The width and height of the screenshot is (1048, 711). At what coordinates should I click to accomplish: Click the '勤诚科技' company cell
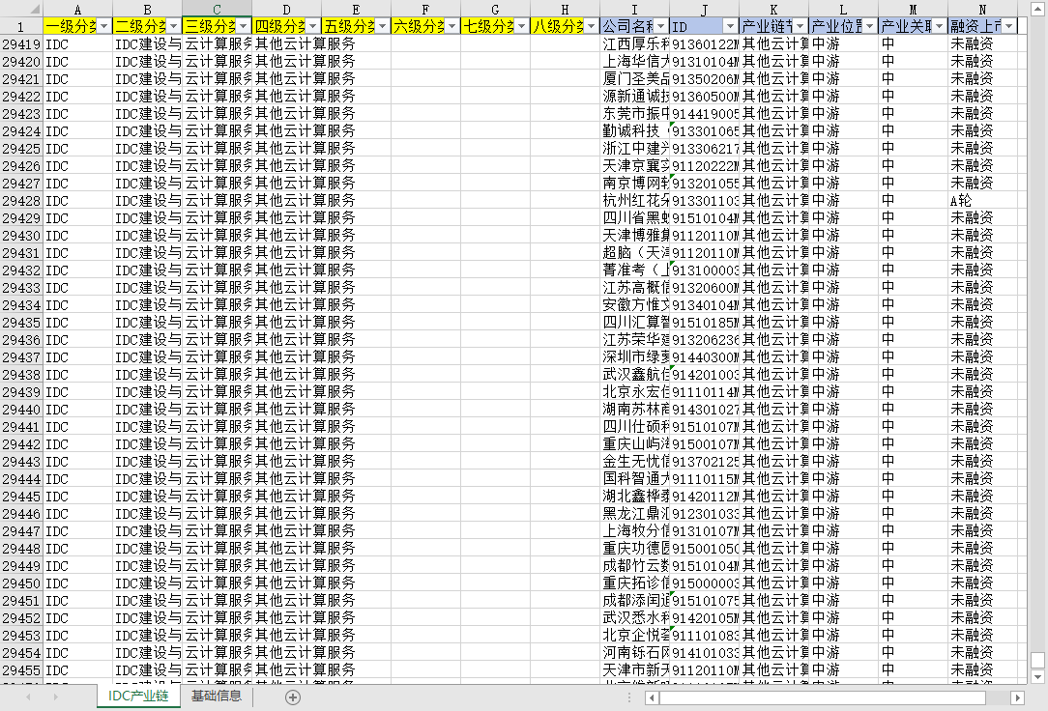pos(634,130)
